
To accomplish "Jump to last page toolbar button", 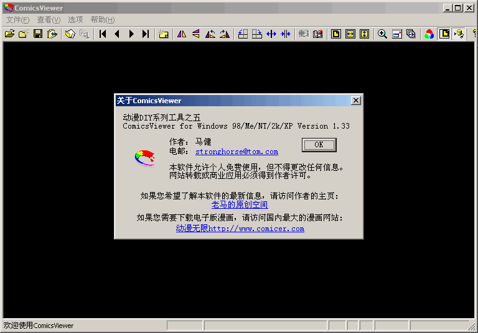I will [x=146, y=34].
